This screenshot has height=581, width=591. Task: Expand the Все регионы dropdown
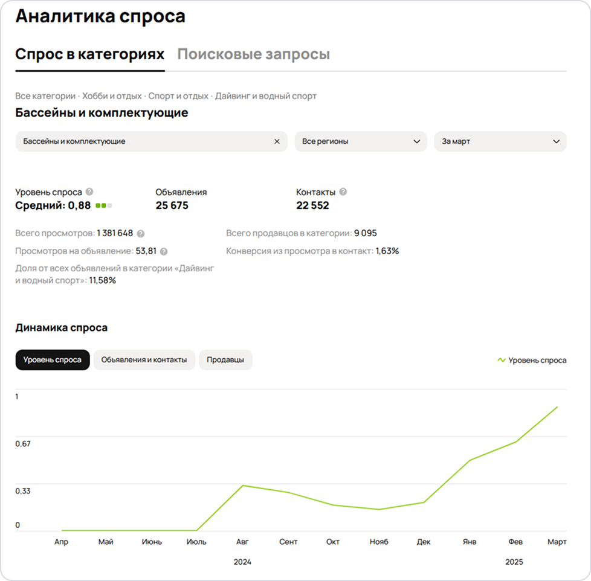coord(361,141)
